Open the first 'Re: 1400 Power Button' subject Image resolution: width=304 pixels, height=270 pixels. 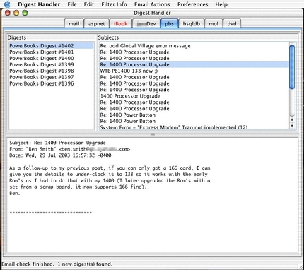point(194,115)
